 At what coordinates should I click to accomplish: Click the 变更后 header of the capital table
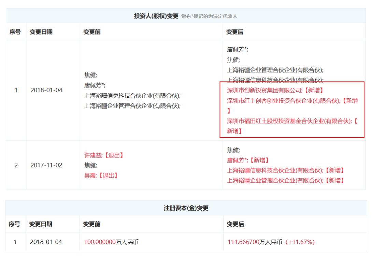tap(235, 224)
